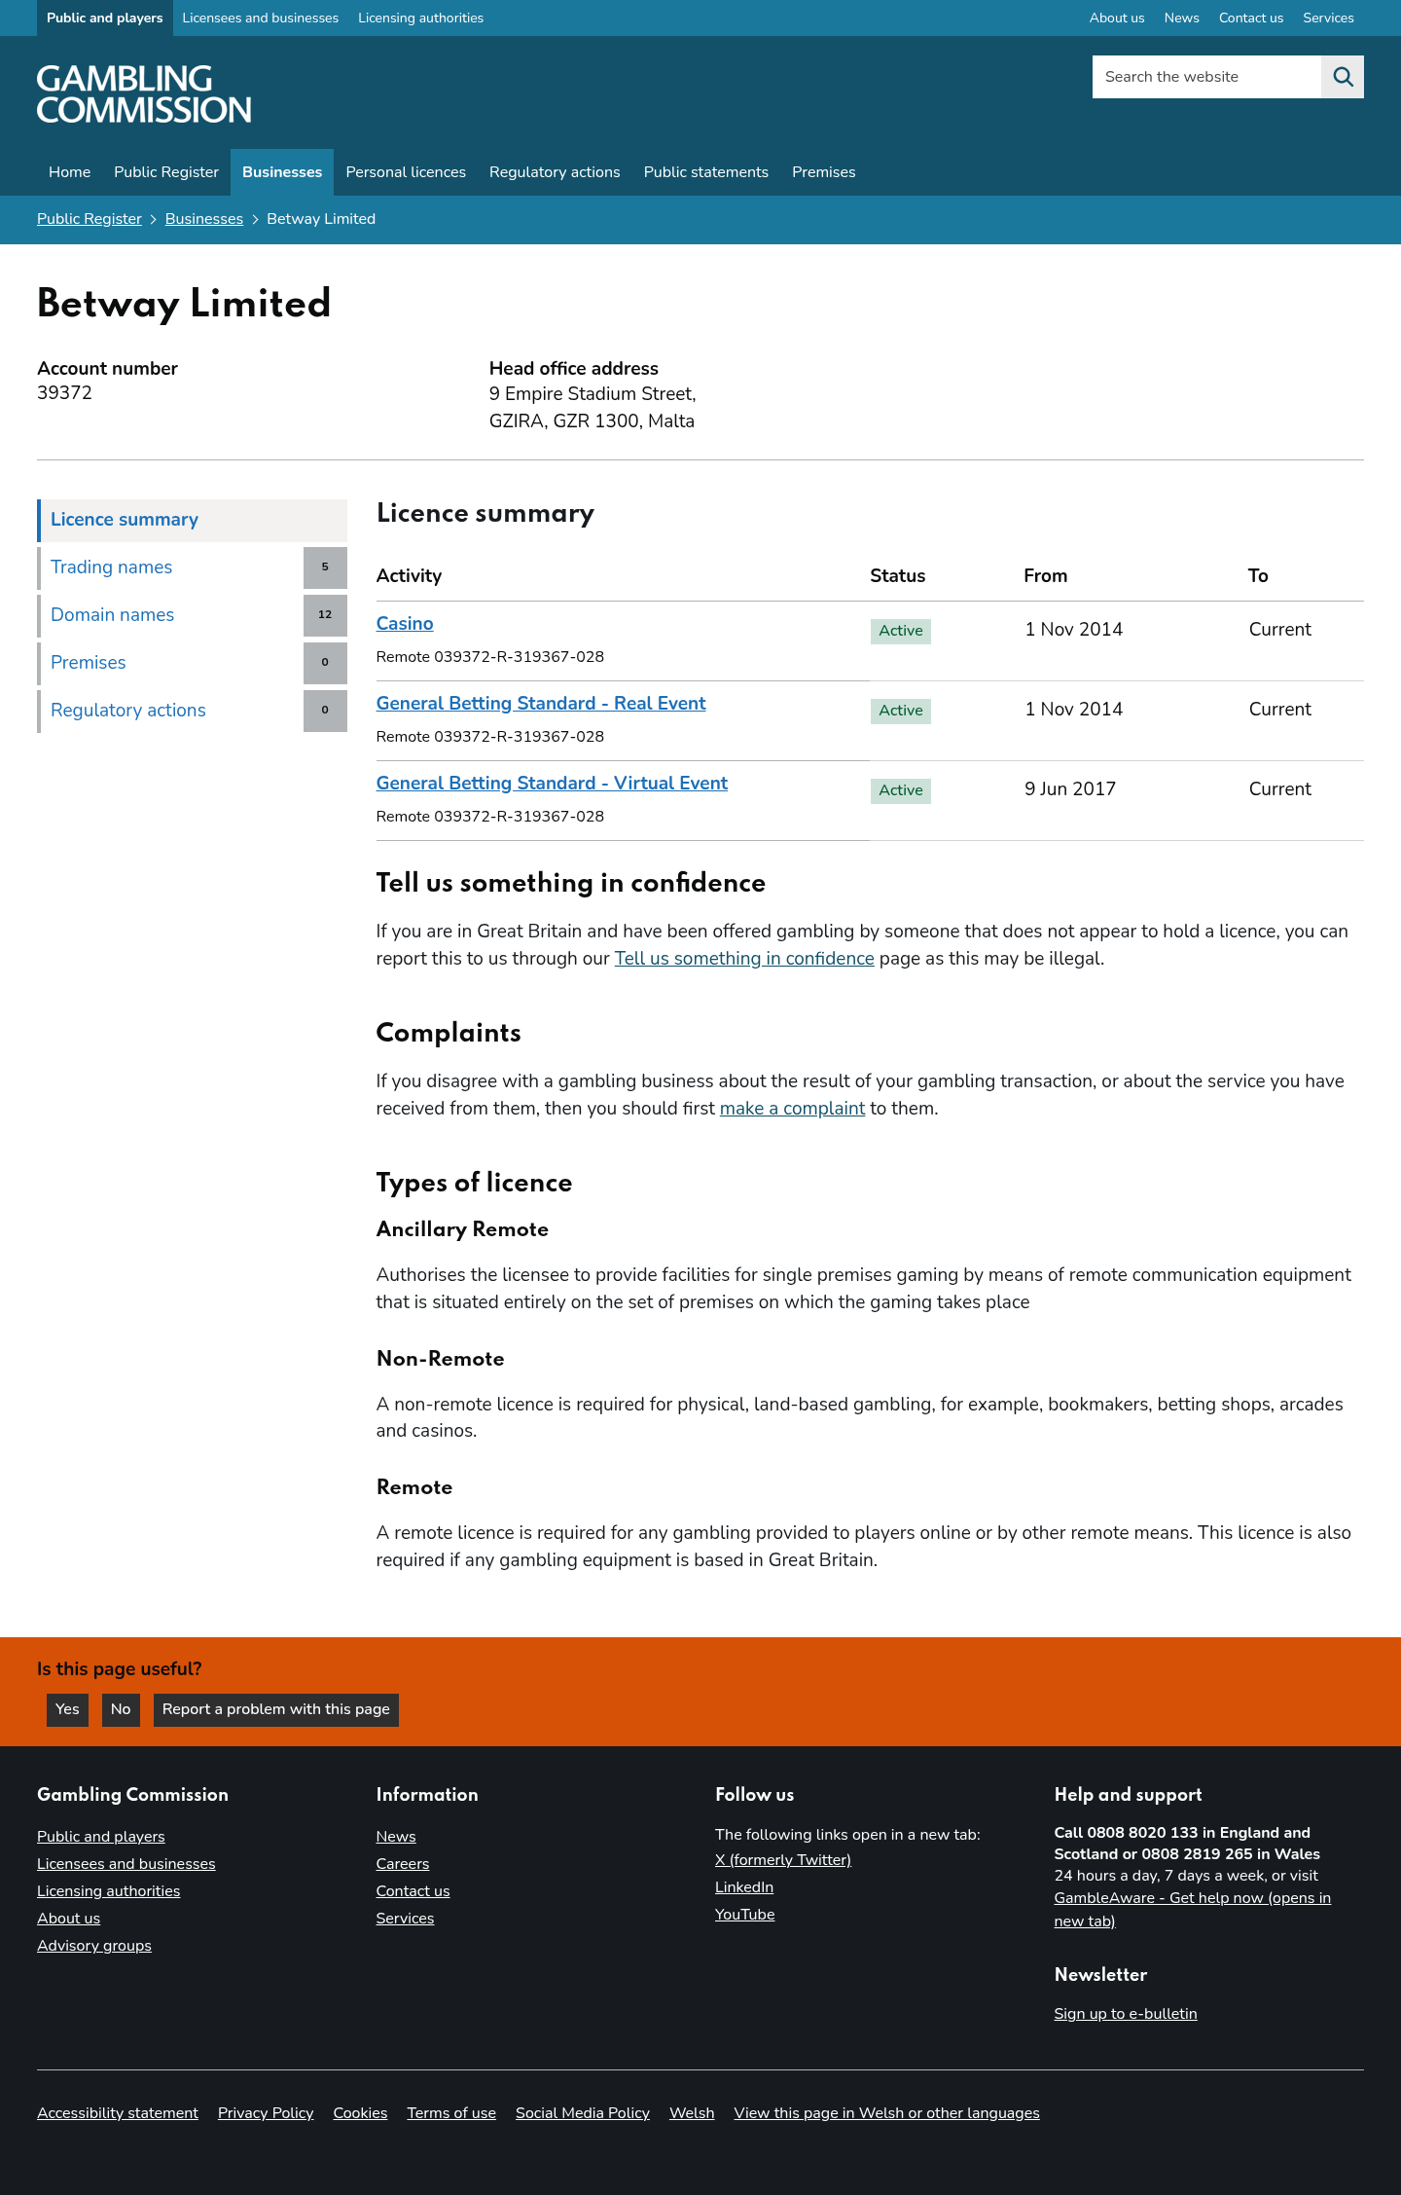Open footer Services link
Viewport: 1401px width, 2195px height.
coord(405,1919)
